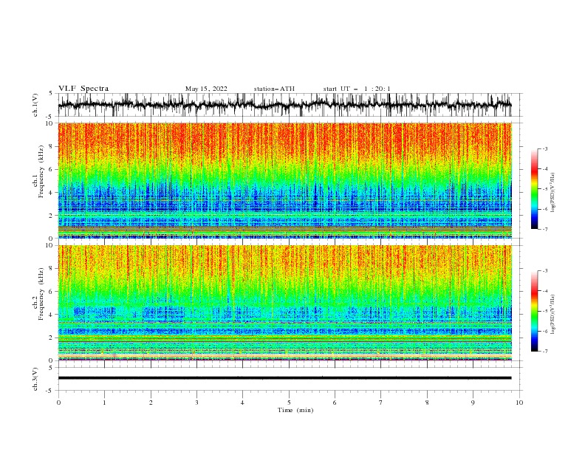This screenshot has width=585, height=452.
Task: Click the "Time (min)" axis title
Action: (x=295, y=410)
